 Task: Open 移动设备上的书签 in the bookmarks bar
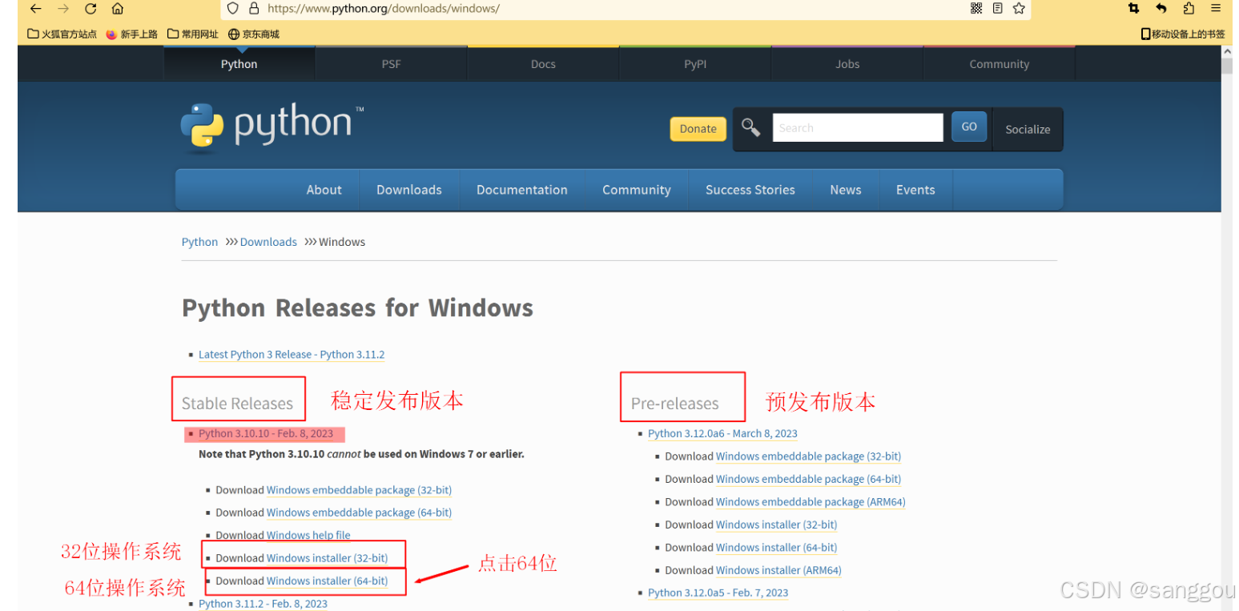pos(1183,34)
